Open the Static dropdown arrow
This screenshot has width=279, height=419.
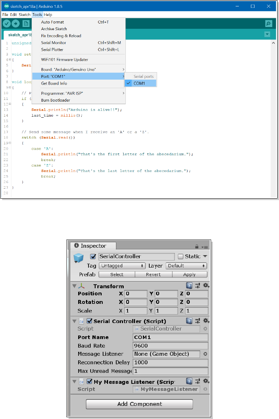point(205,256)
